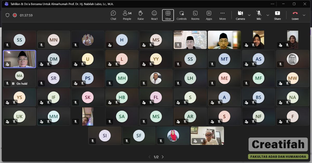
Task: Expand the Camera options arrow
Action: 249,15
